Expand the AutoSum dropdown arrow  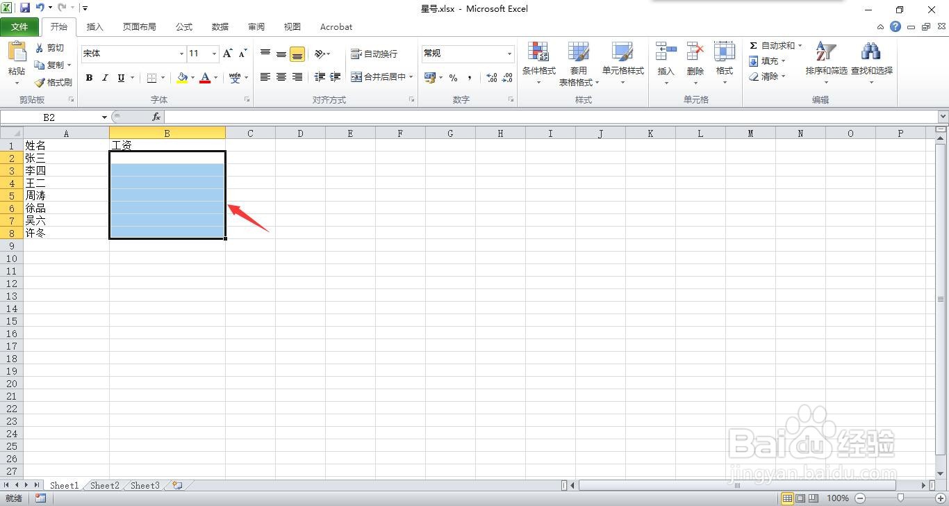tap(800, 46)
